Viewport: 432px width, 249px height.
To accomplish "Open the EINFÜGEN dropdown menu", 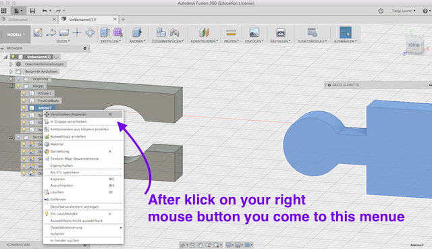I will [x=254, y=41].
